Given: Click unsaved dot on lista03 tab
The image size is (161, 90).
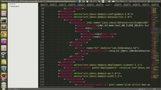Looking at the screenshot, I should coord(158,5).
